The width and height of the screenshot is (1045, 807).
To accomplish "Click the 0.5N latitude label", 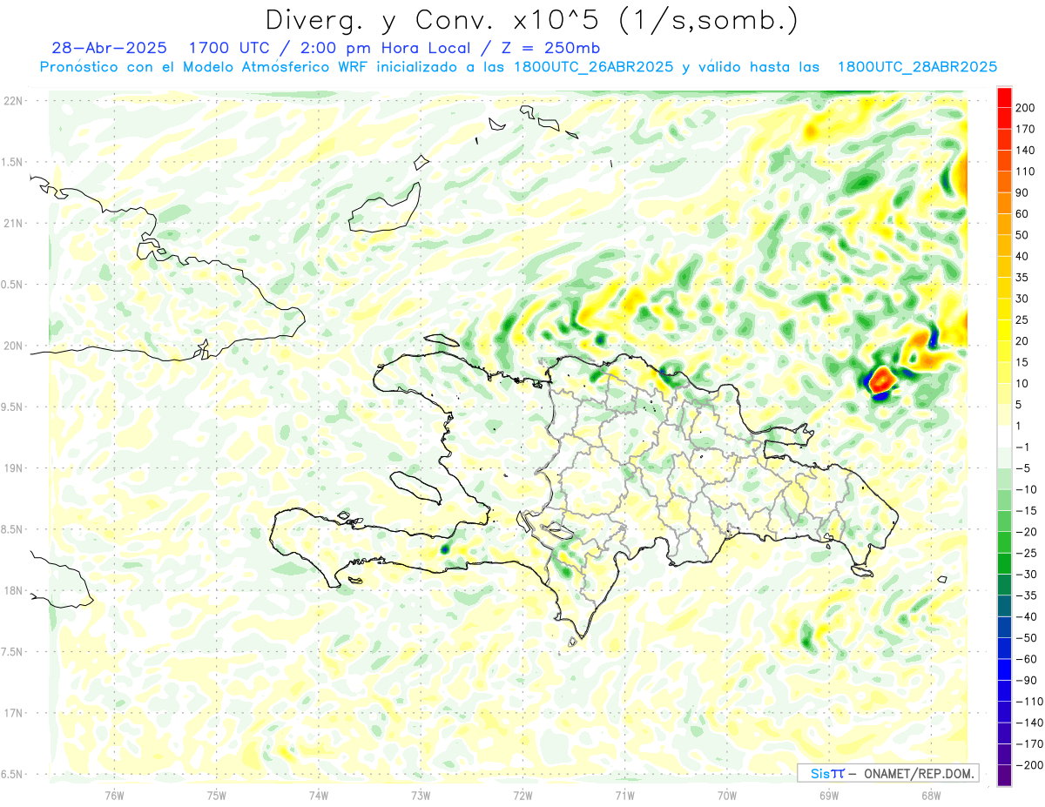I will [x=13, y=285].
